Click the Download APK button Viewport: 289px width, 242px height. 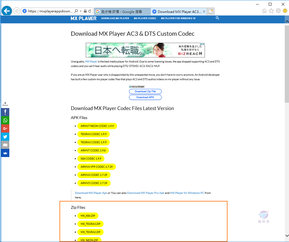[x=145, y=97]
